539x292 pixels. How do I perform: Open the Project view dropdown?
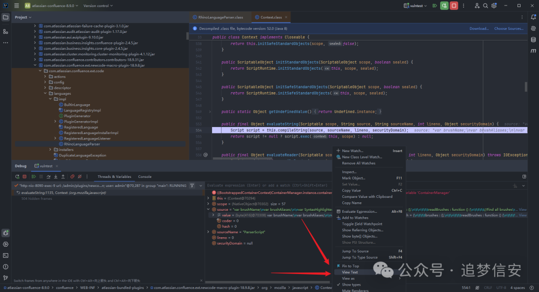pyautogui.click(x=23, y=17)
